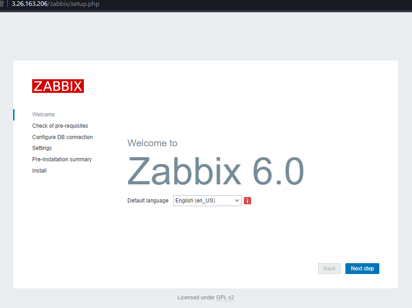Select the Install setup step

tap(39, 171)
